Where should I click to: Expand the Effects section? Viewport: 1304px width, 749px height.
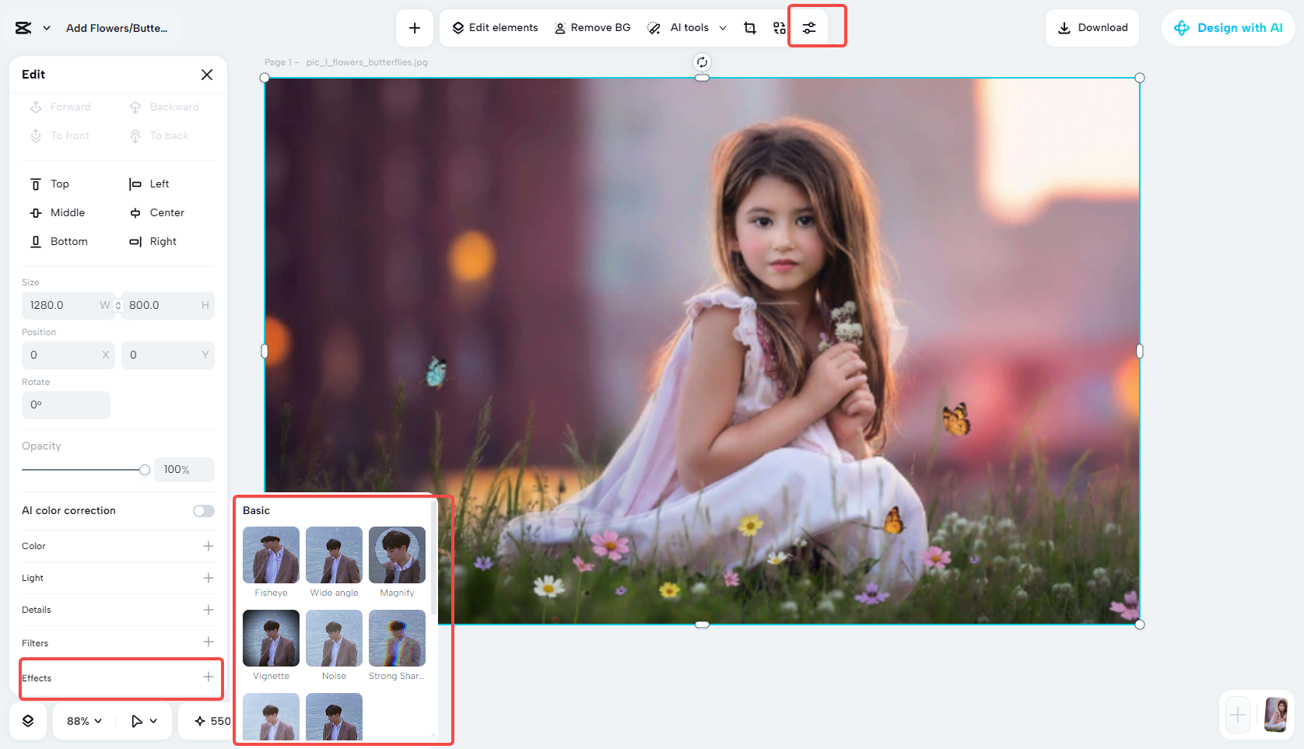click(x=209, y=678)
